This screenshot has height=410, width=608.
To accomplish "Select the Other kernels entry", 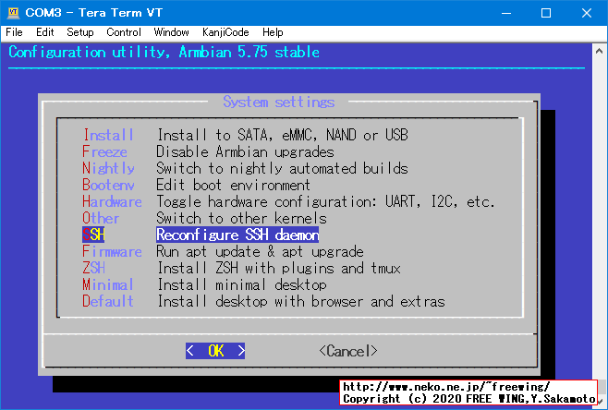I will 101,218.
